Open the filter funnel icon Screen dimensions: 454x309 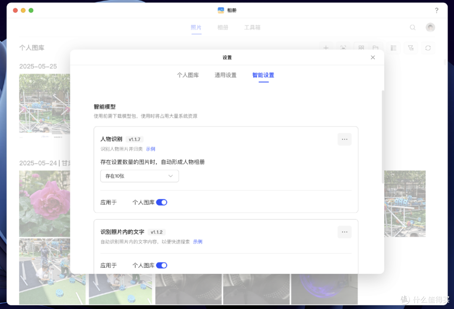(x=411, y=48)
